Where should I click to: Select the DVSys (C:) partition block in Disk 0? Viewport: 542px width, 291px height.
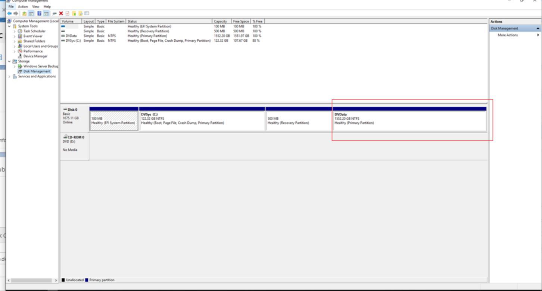point(202,119)
